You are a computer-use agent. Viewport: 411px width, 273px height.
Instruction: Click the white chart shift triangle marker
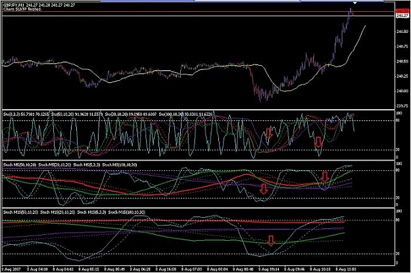pos(354,3)
